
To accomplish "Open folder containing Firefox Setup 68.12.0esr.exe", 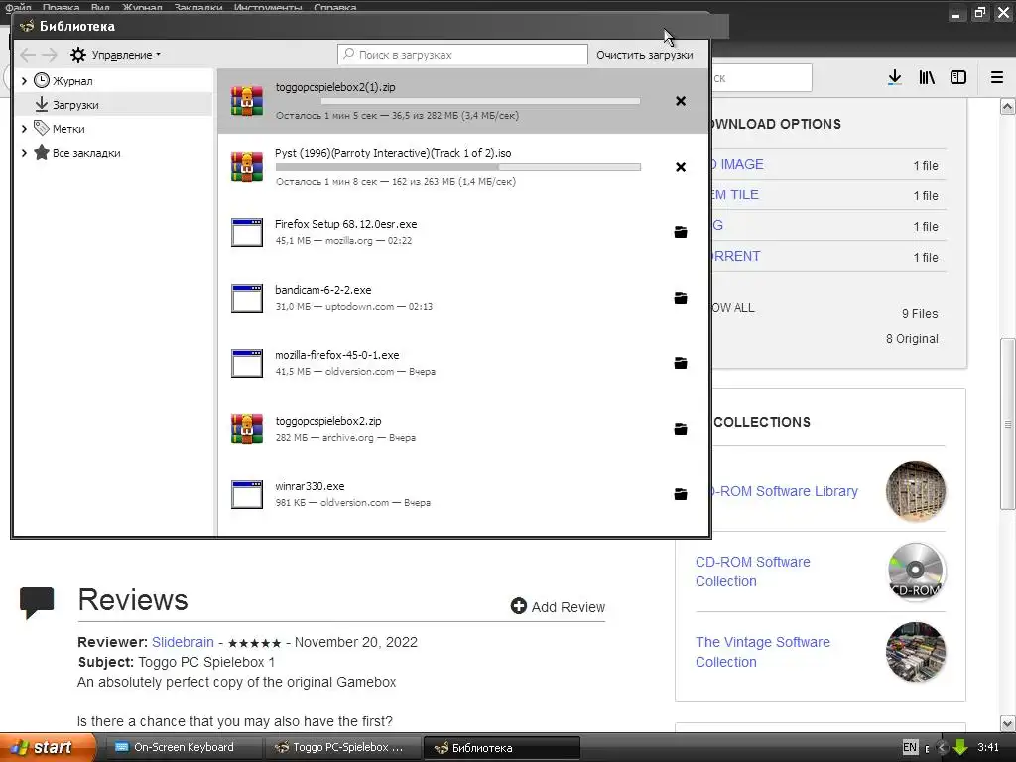I will (681, 232).
